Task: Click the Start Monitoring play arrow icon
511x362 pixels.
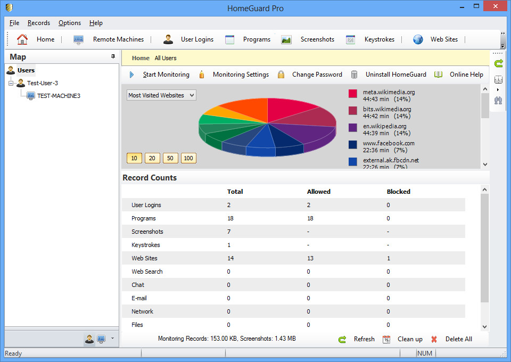Action: point(131,75)
